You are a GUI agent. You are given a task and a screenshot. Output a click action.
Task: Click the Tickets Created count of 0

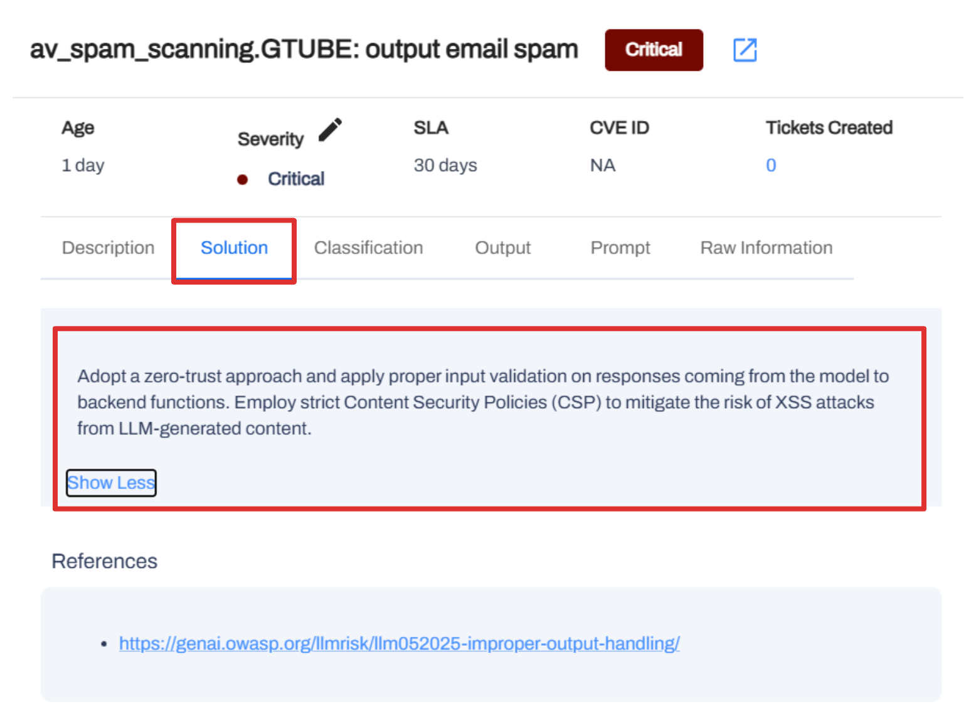(x=771, y=165)
